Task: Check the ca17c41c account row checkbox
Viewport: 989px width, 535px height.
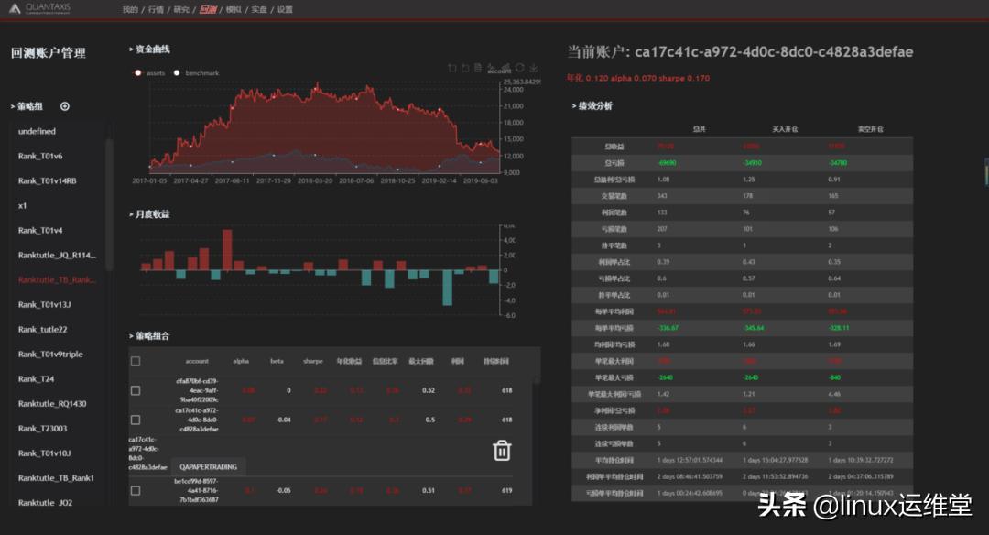Action: [x=136, y=420]
